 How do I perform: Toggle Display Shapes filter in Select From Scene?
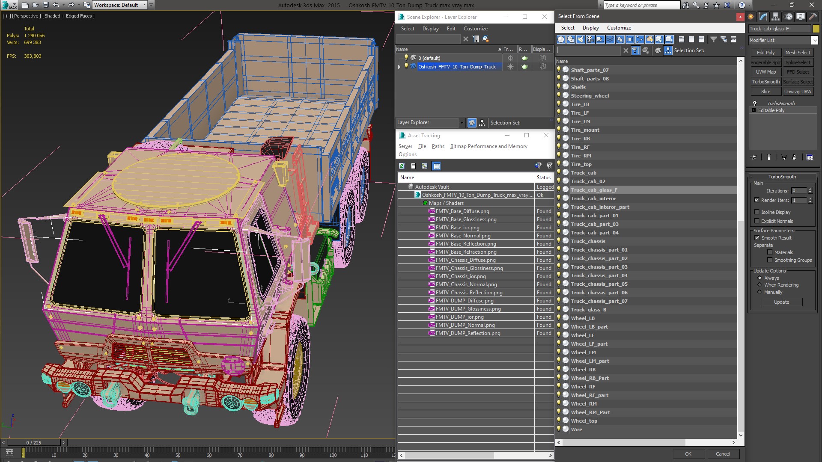(571, 39)
